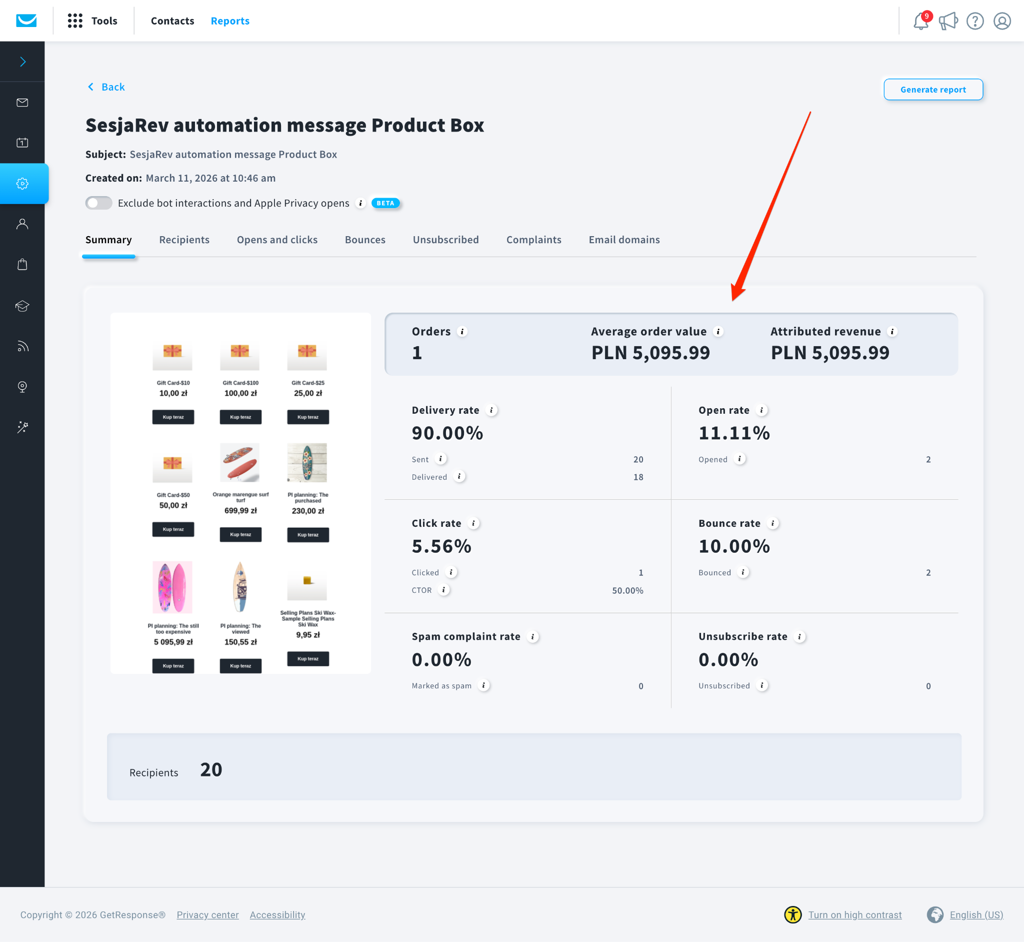Image resolution: width=1024 pixels, height=942 pixels.
Task: Click info icon next to Clicked
Action: click(451, 572)
